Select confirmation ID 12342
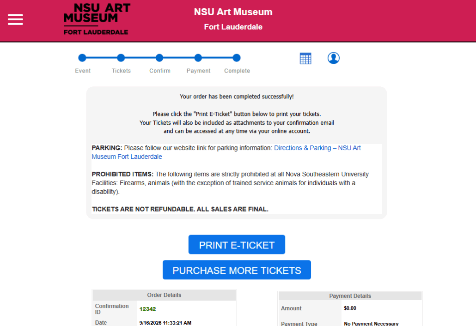 point(147,309)
